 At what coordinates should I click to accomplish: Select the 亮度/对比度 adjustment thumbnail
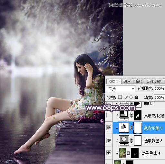(124, 115)
